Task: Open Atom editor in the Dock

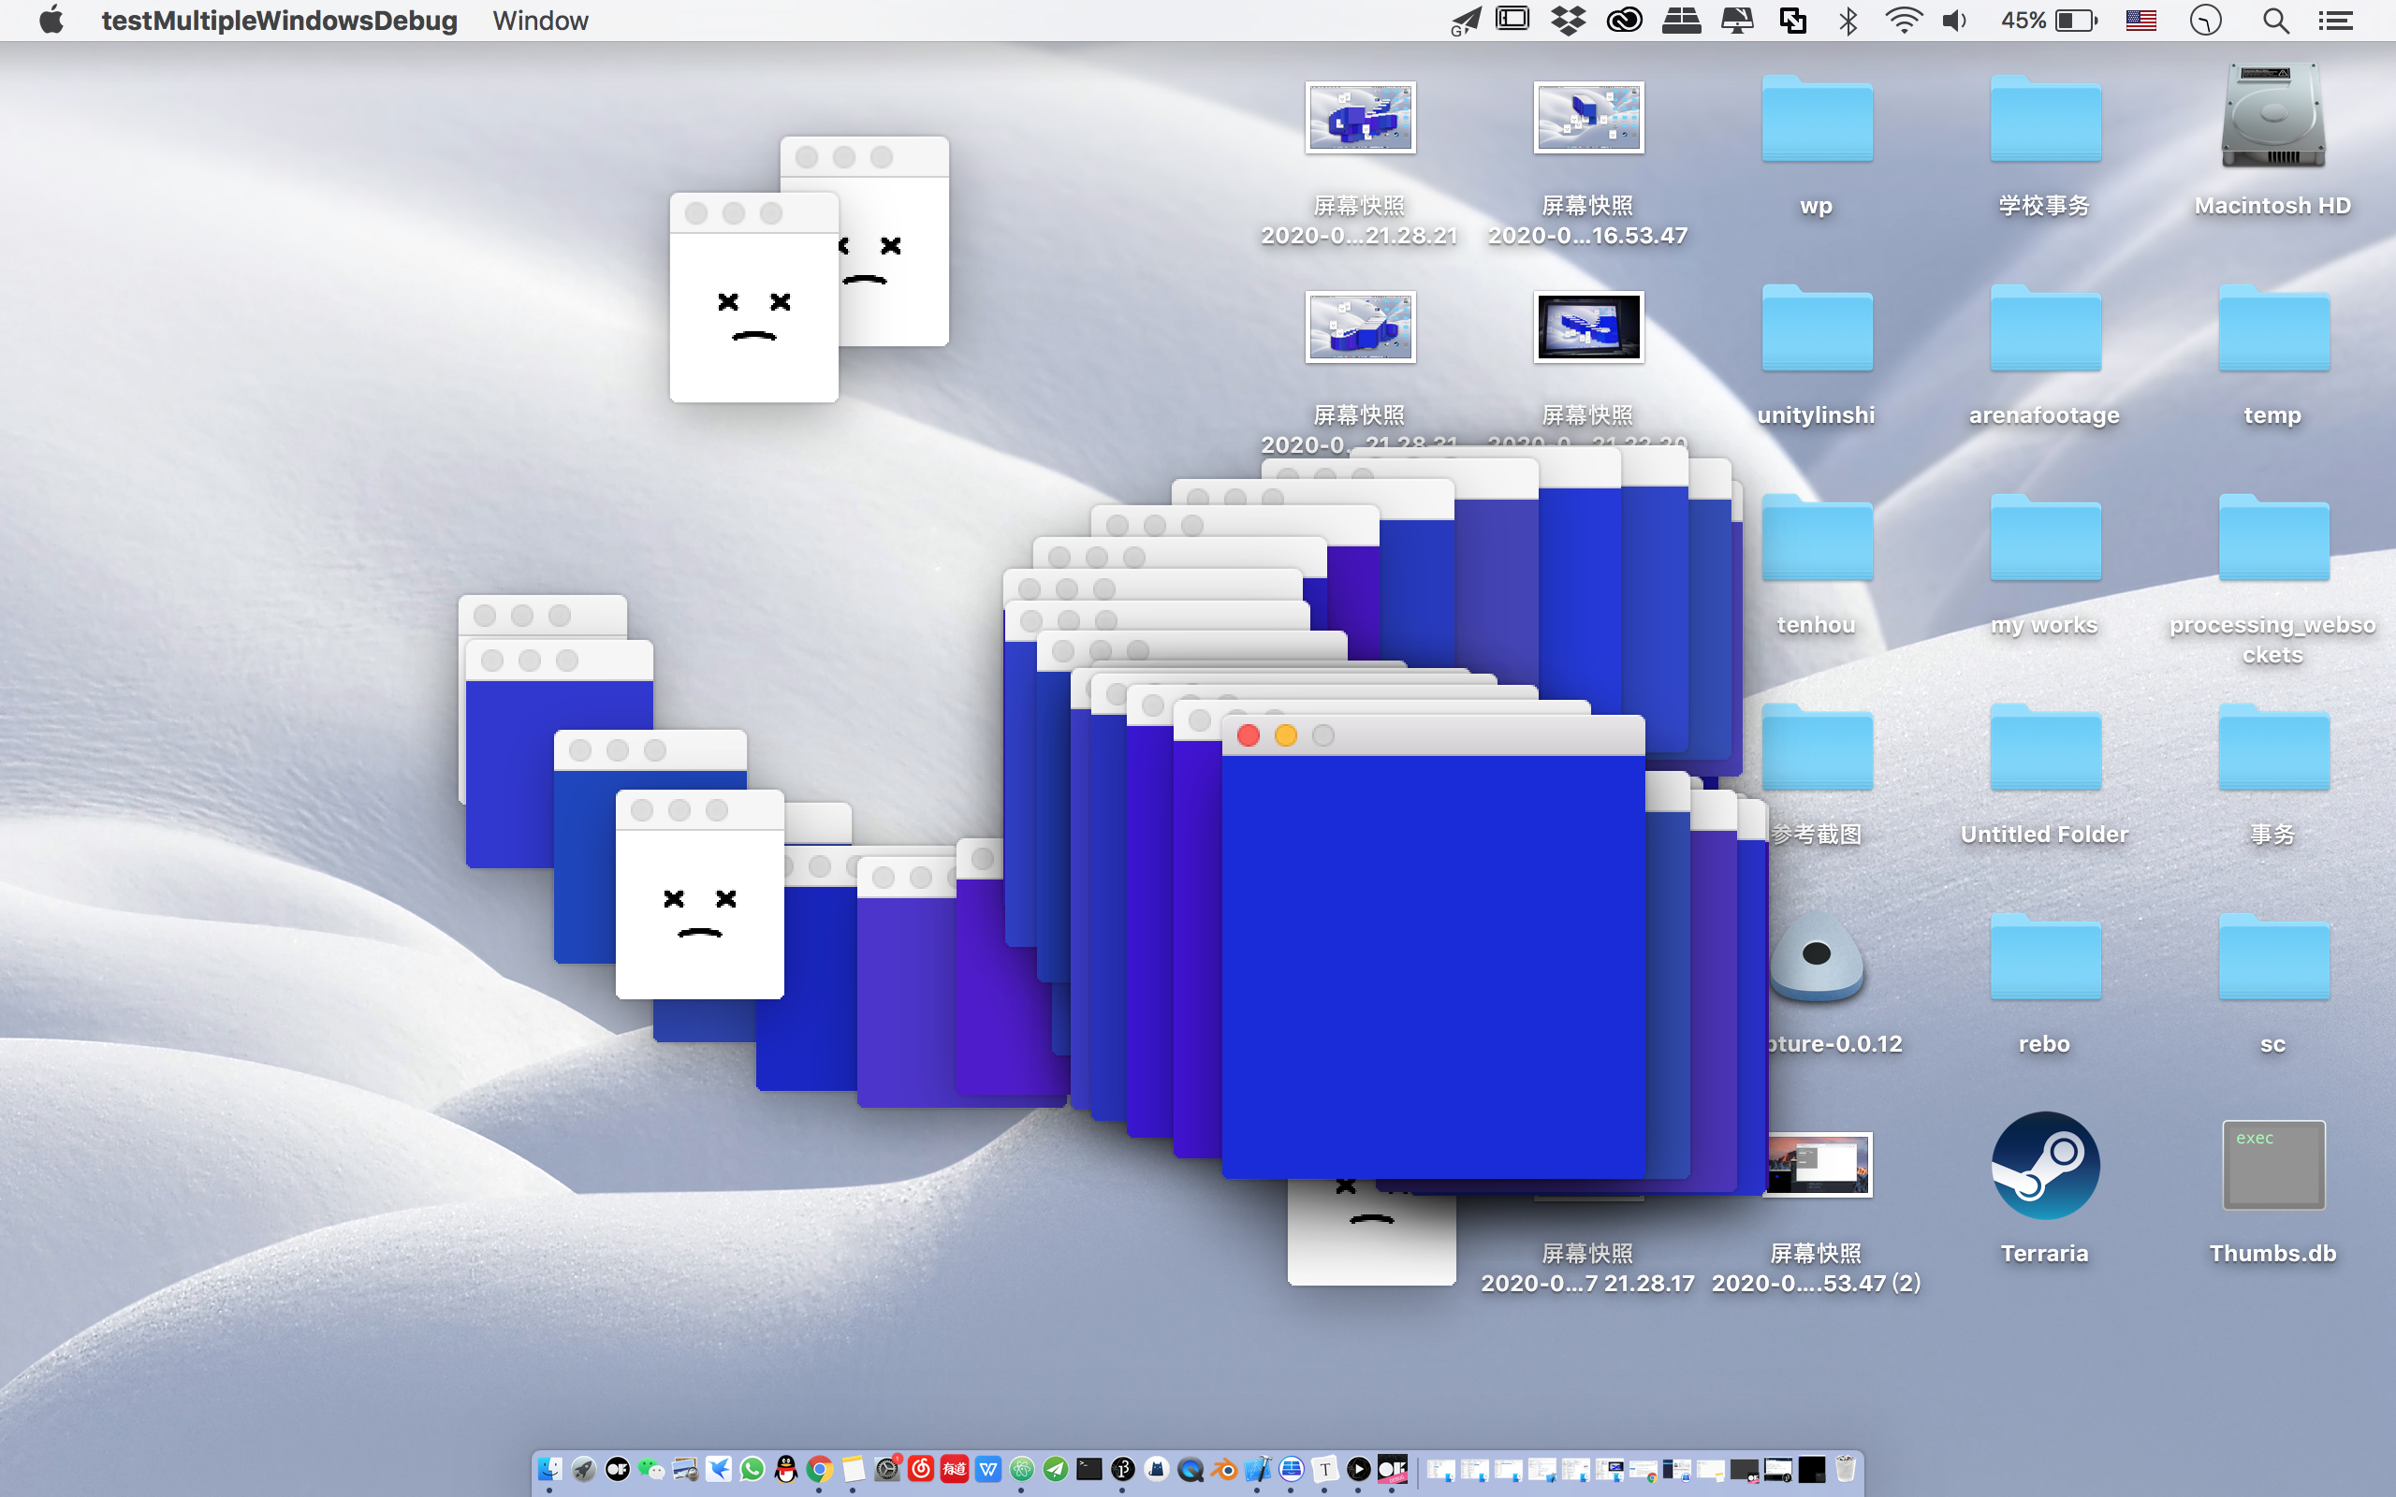Action: 1022,1469
